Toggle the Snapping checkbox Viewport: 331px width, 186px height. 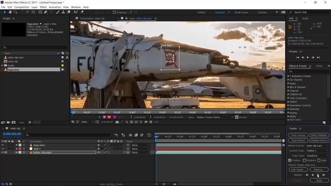point(114,12)
